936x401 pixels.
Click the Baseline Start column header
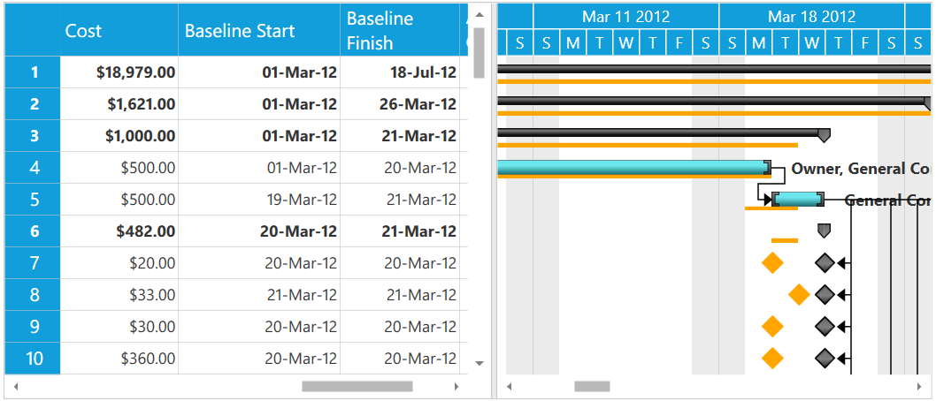click(258, 31)
